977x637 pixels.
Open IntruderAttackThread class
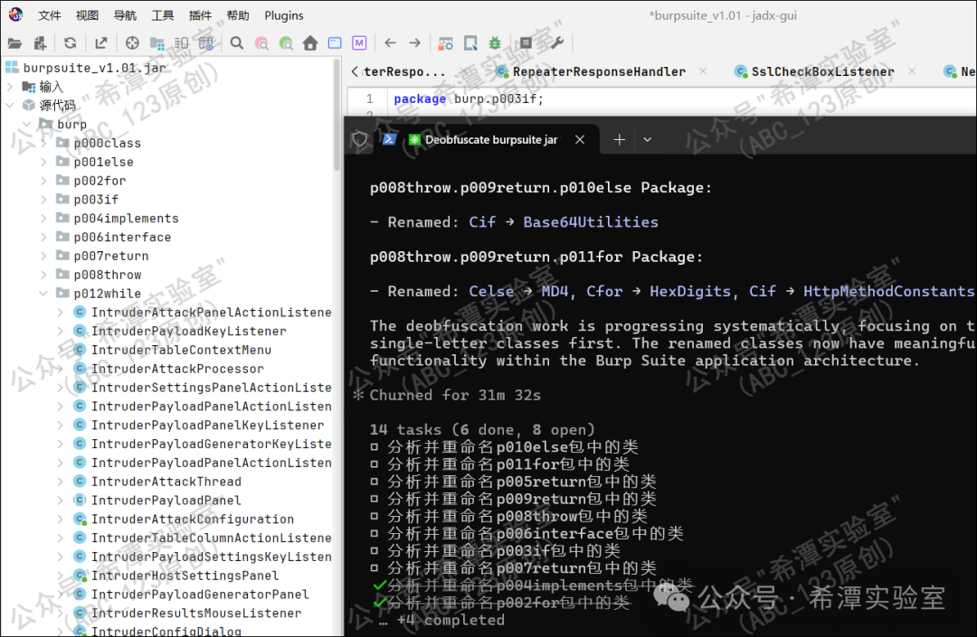coord(157,482)
